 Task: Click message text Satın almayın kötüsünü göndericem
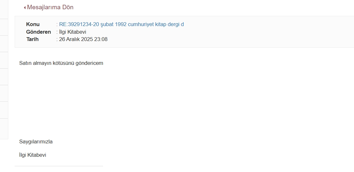(x=61, y=63)
